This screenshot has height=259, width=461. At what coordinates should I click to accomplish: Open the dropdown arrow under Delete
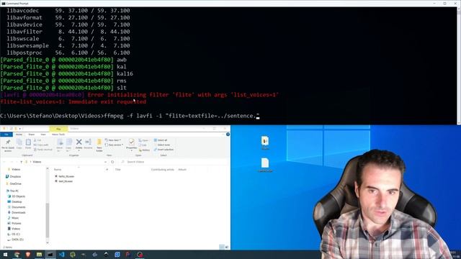79,150
